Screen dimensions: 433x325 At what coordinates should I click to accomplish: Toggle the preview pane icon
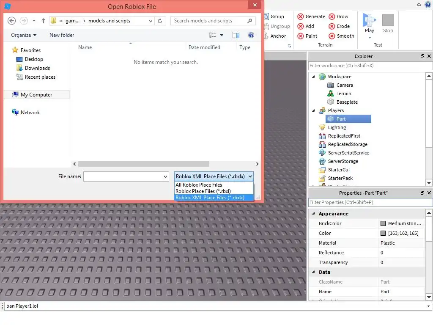point(236,35)
